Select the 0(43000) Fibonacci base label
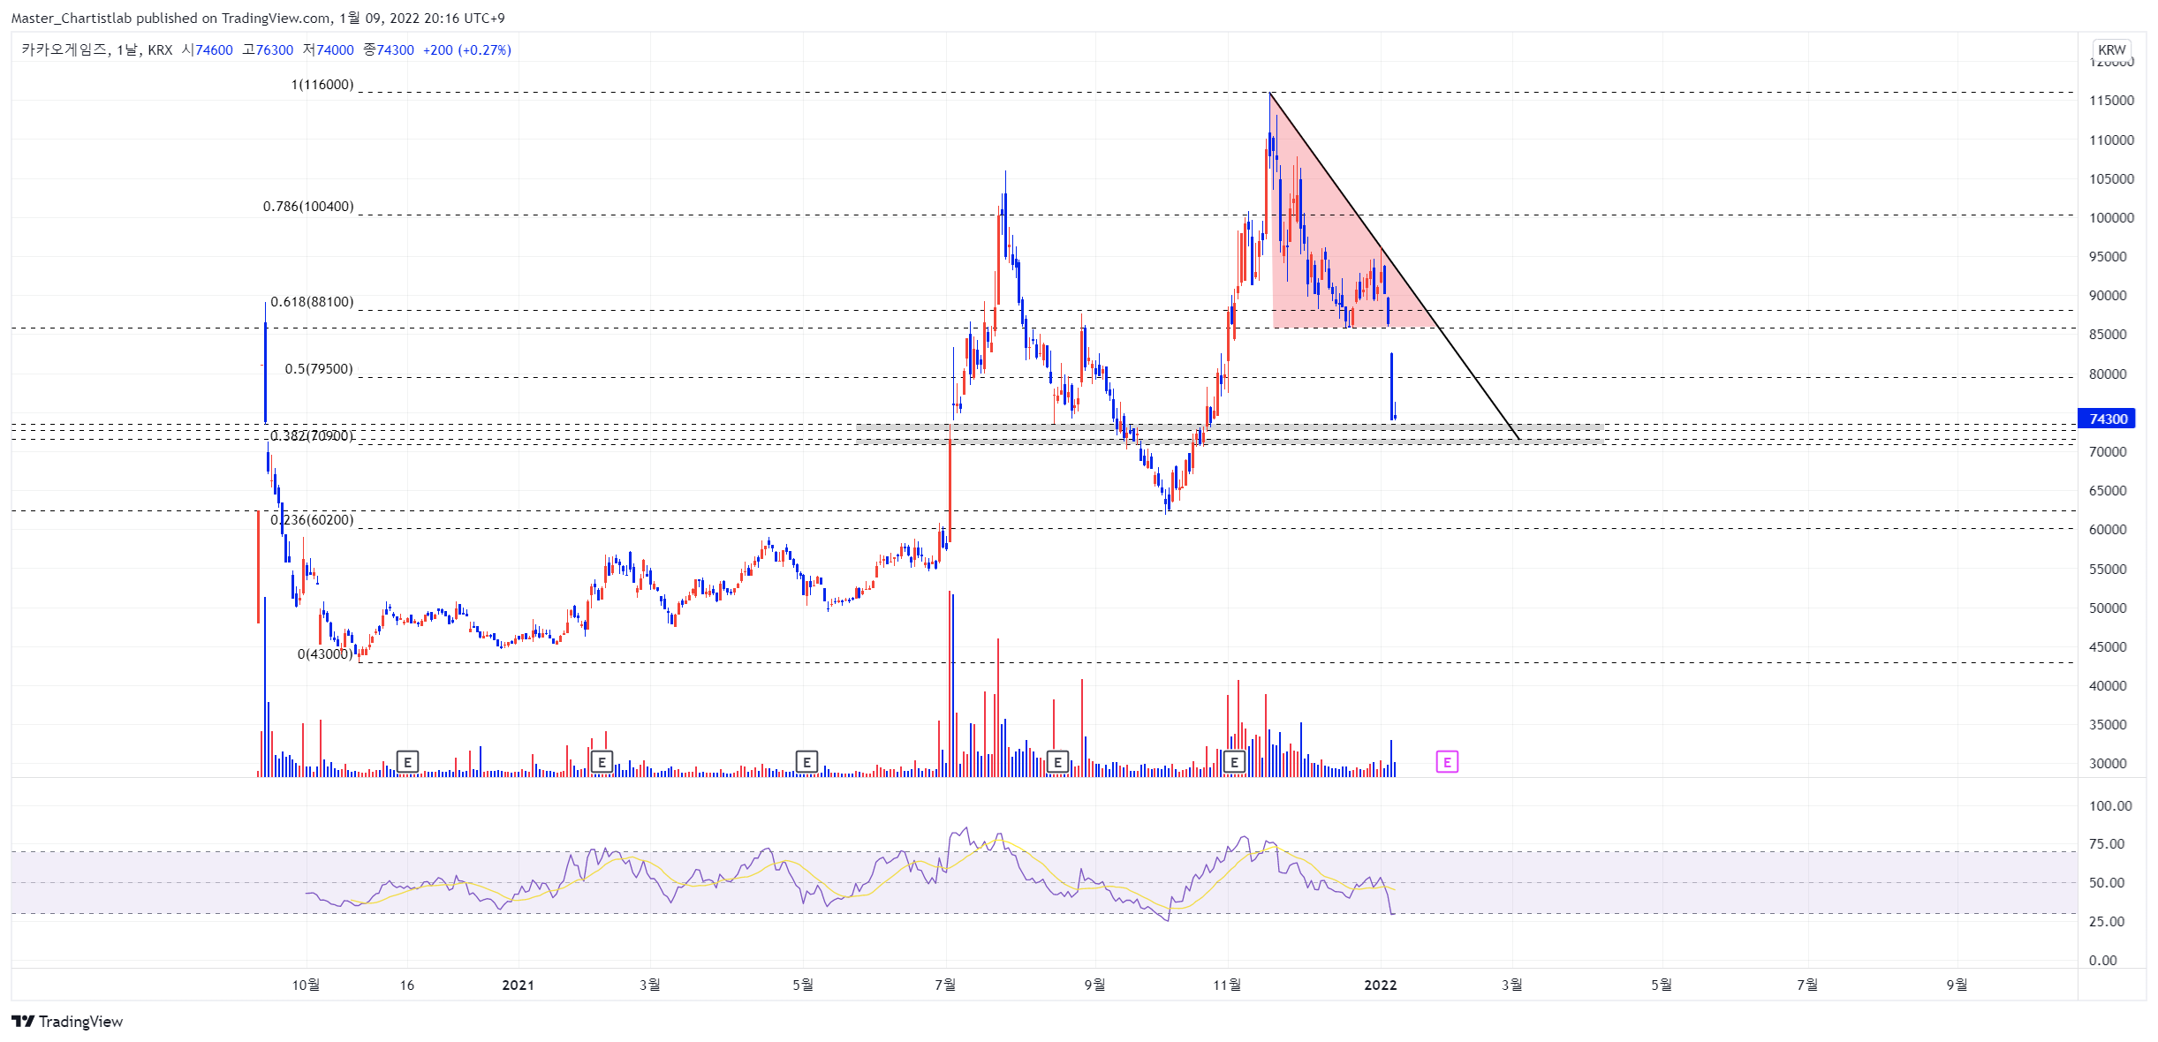 point(325,654)
